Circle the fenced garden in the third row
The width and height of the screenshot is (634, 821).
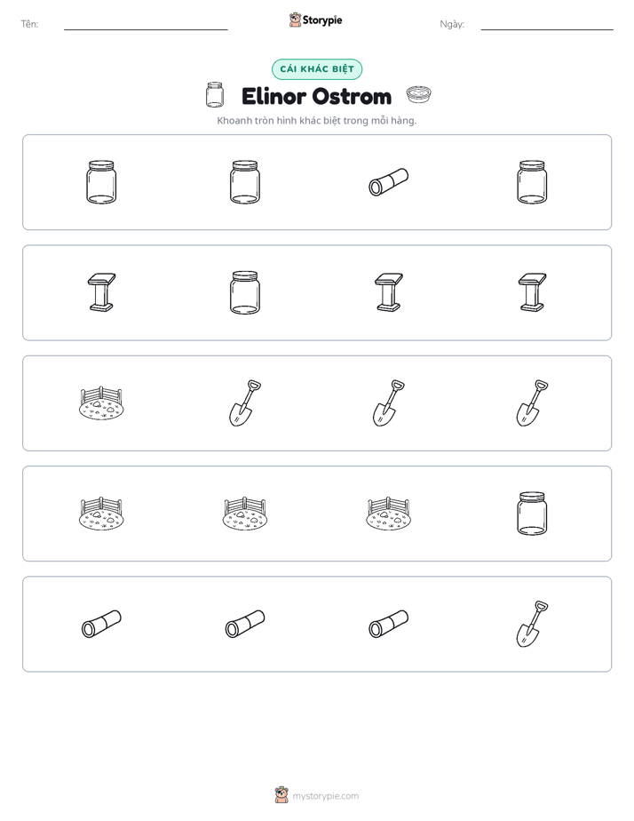click(101, 403)
